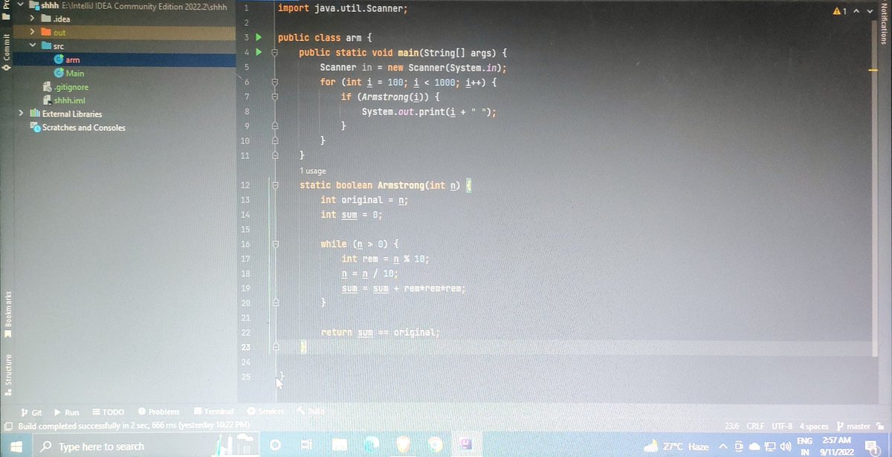The image size is (892, 457).
Task: Click the yellow warning indicator in editor corner
Action: pyautogui.click(x=838, y=10)
